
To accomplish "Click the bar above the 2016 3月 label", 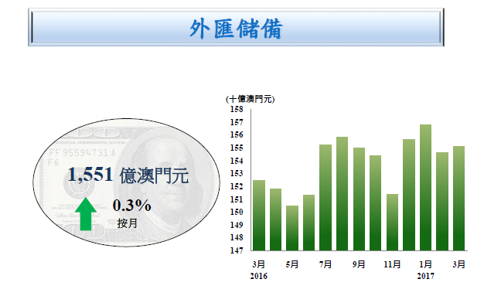I will pyautogui.click(x=259, y=215).
